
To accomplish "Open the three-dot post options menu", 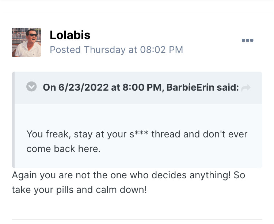I will tap(247, 40).
